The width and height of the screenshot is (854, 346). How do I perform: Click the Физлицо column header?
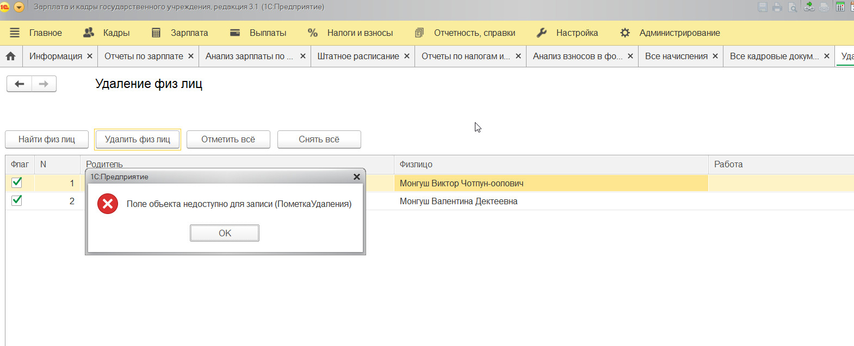coord(551,164)
